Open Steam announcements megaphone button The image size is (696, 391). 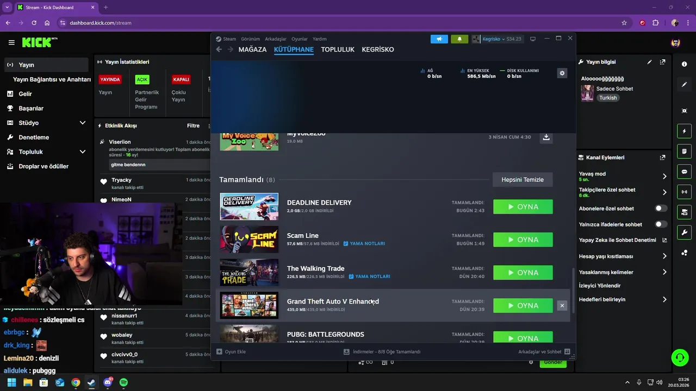439,39
